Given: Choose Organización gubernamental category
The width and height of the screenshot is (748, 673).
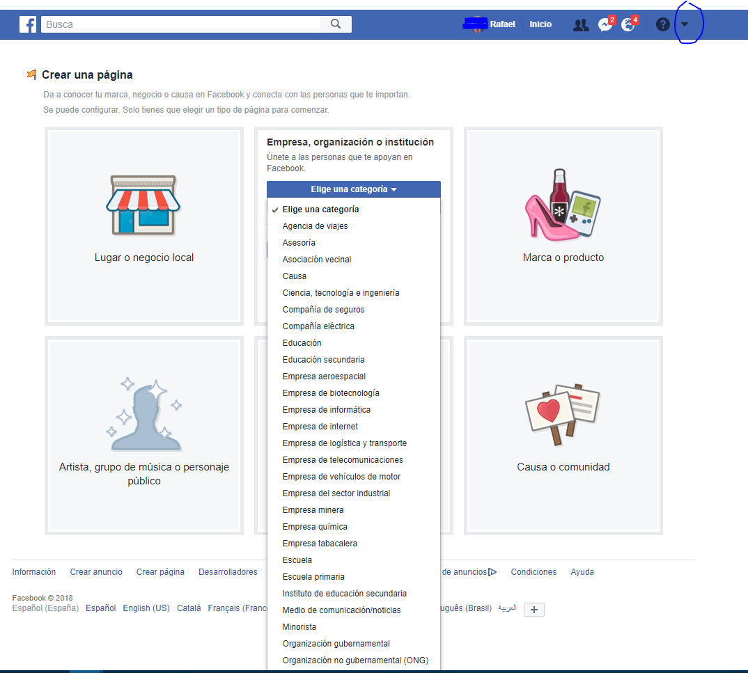Looking at the screenshot, I should pos(354,643).
